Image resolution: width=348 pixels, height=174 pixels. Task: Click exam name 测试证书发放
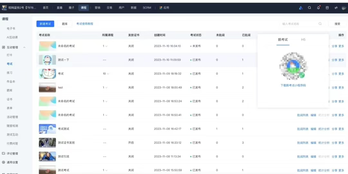[x=66, y=143]
